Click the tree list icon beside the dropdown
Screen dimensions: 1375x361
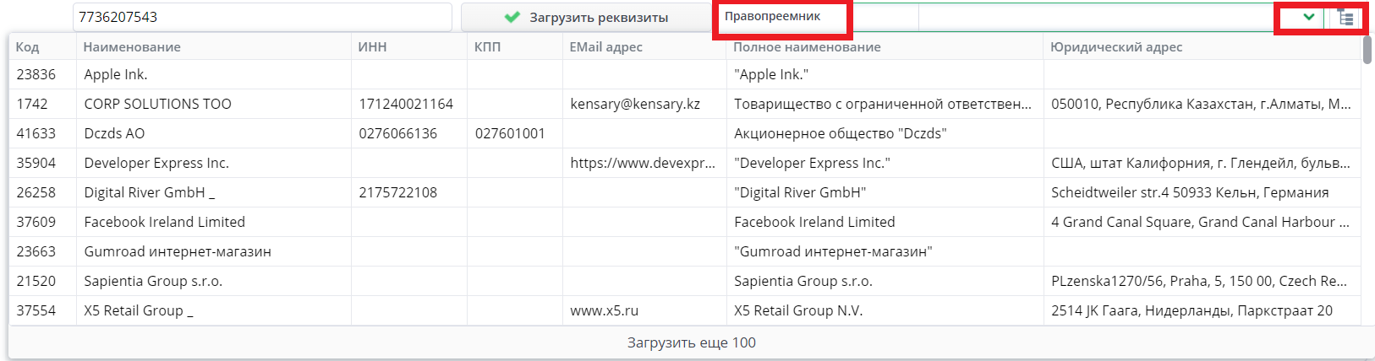[1346, 18]
